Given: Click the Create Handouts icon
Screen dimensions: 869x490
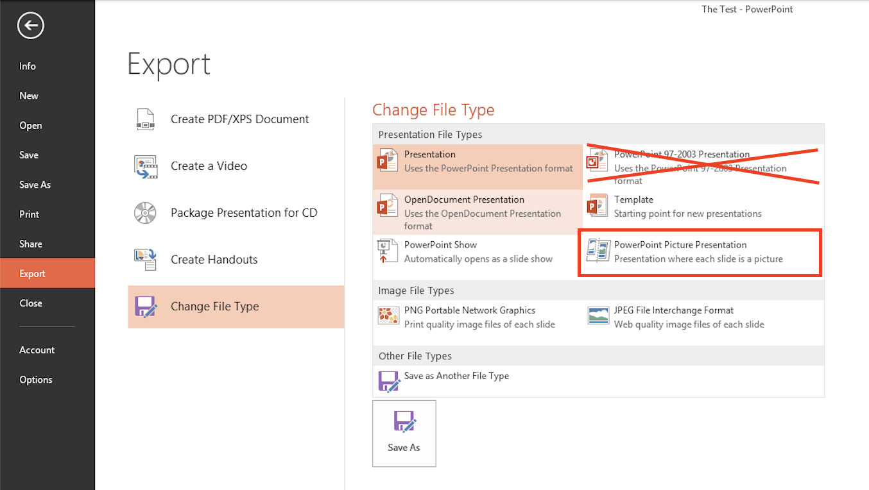Looking at the screenshot, I should [x=145, y=260].
